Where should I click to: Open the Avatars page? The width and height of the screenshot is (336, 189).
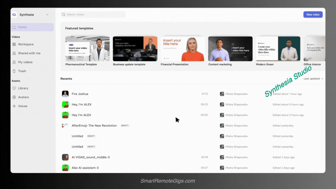(x=23, y=97)
